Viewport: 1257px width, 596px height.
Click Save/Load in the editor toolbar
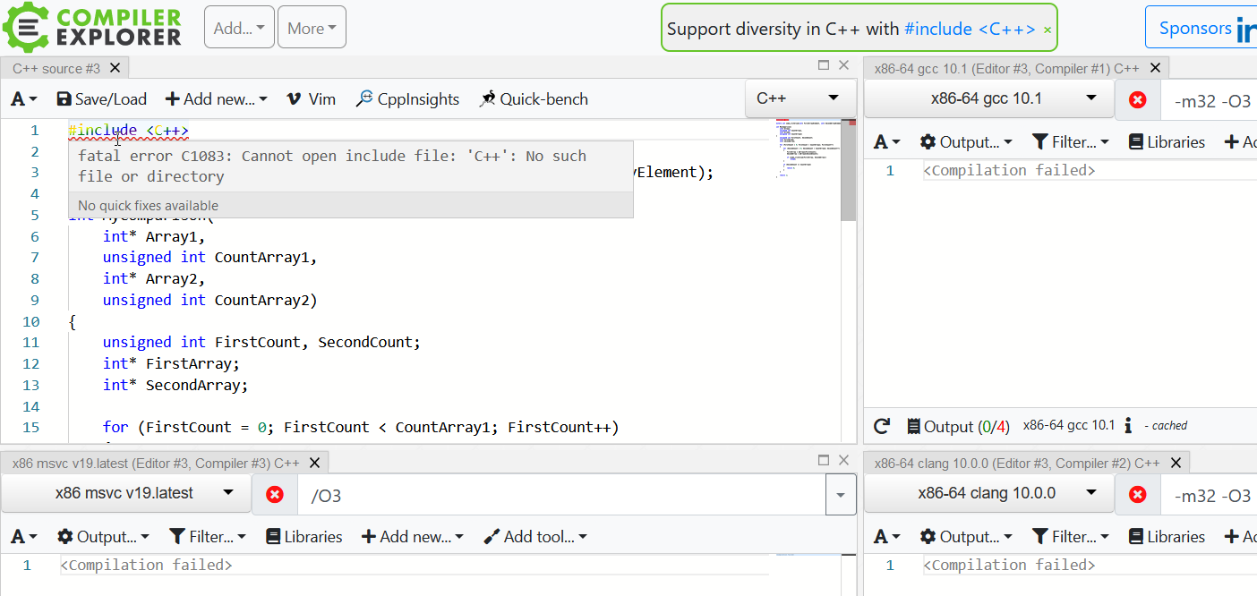101,99
